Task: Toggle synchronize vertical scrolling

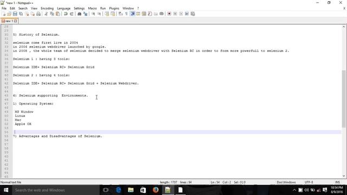Action: pos(107,14)
